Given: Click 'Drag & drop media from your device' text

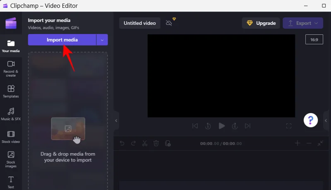Looking at the screenshot, I should (x=68, y=157).
